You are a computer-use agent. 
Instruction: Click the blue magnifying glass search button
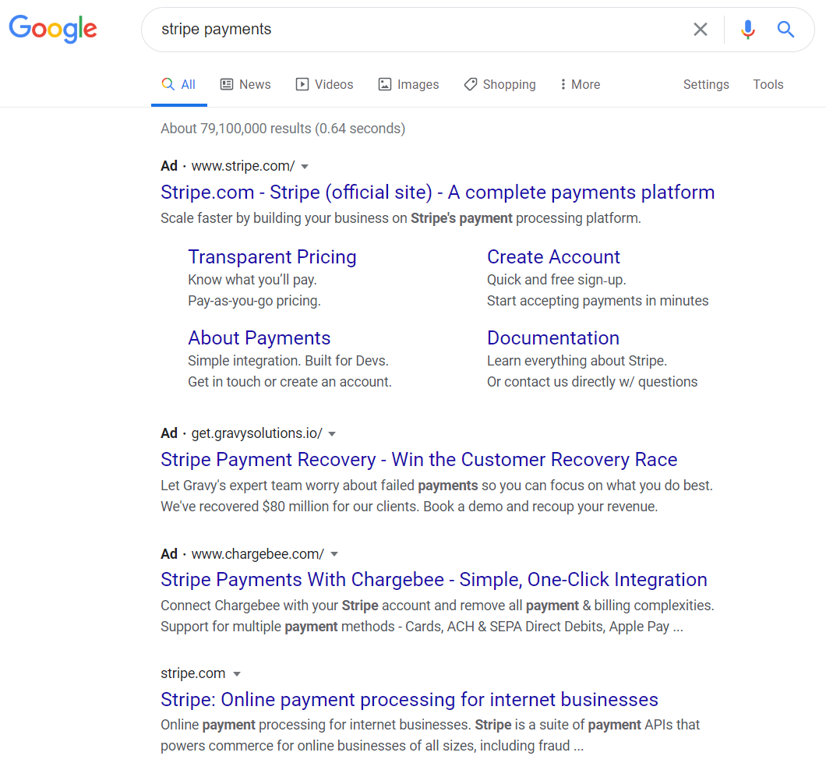[785, 30]
